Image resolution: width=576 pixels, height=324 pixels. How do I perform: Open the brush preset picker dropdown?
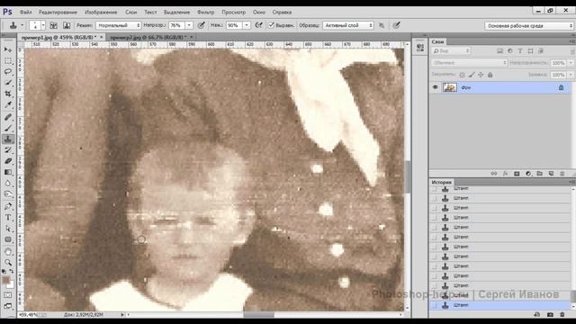tap(43, 25)
